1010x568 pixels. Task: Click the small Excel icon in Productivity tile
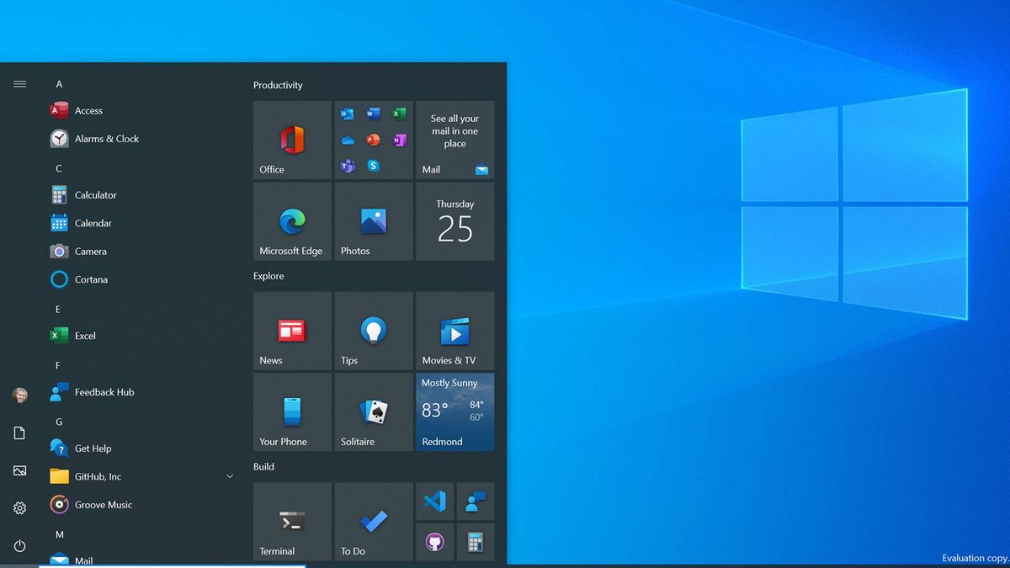pos(400,114)
